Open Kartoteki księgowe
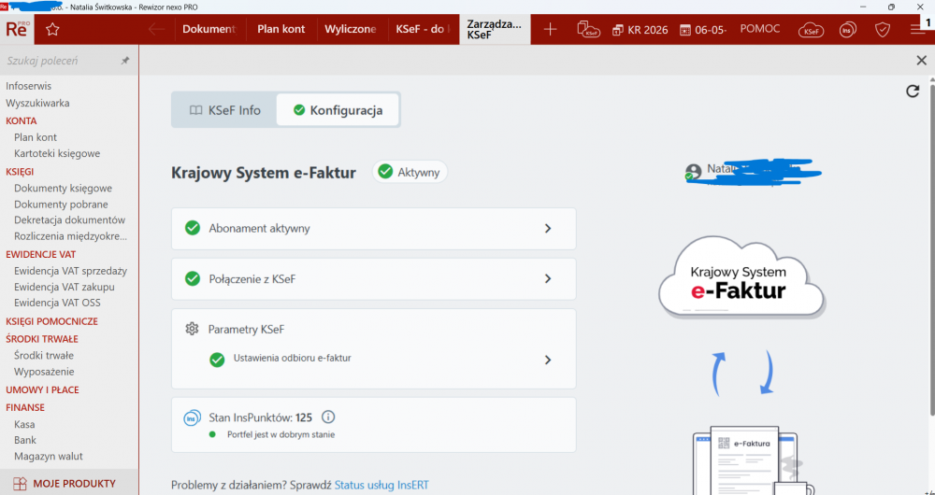 [57, 154]
